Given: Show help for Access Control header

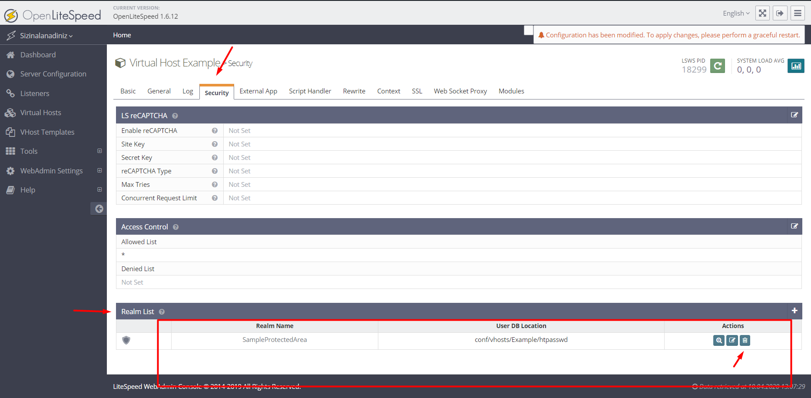Looking at the screenshot, I should click(176, 227).
